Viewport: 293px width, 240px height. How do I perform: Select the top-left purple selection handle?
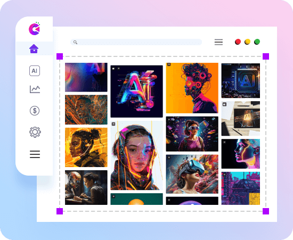pos(60,56)
